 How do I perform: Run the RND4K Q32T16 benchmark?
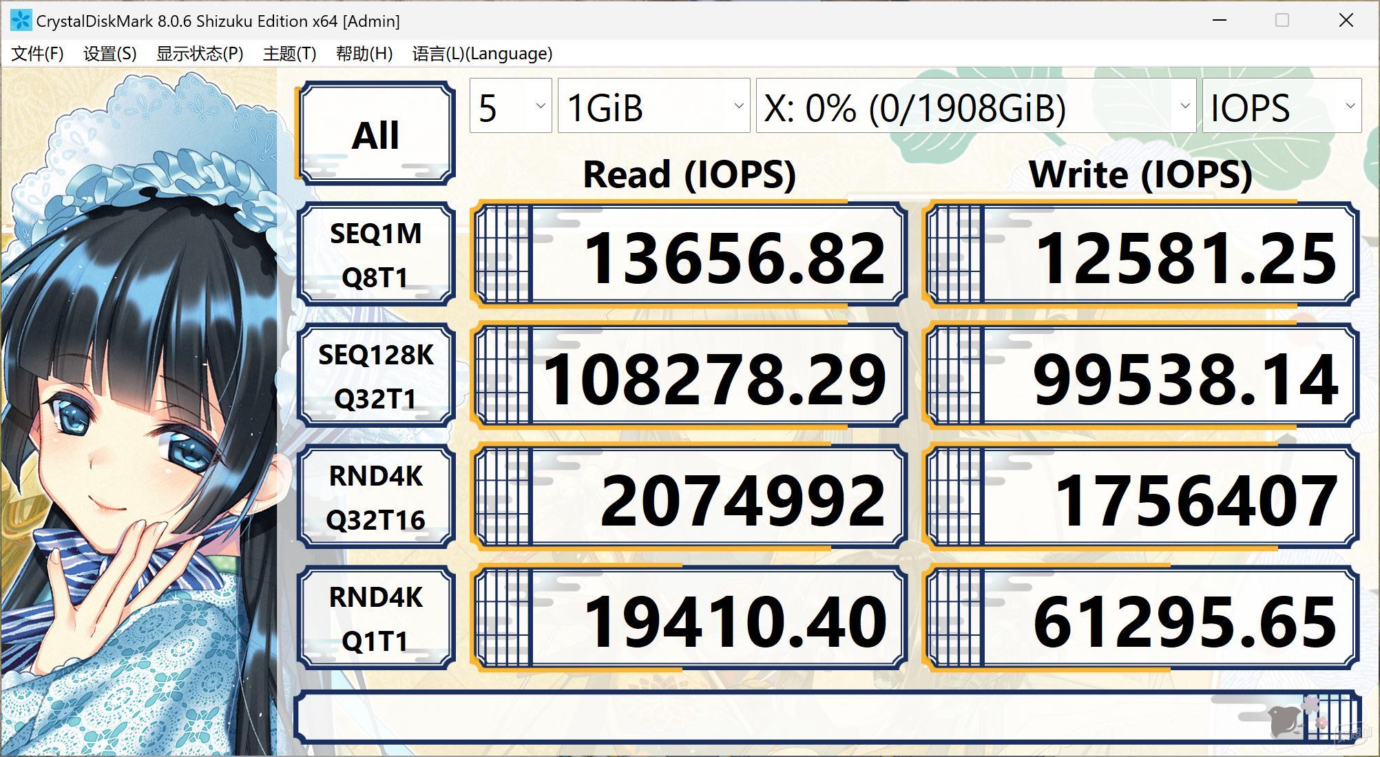(376, 497)
